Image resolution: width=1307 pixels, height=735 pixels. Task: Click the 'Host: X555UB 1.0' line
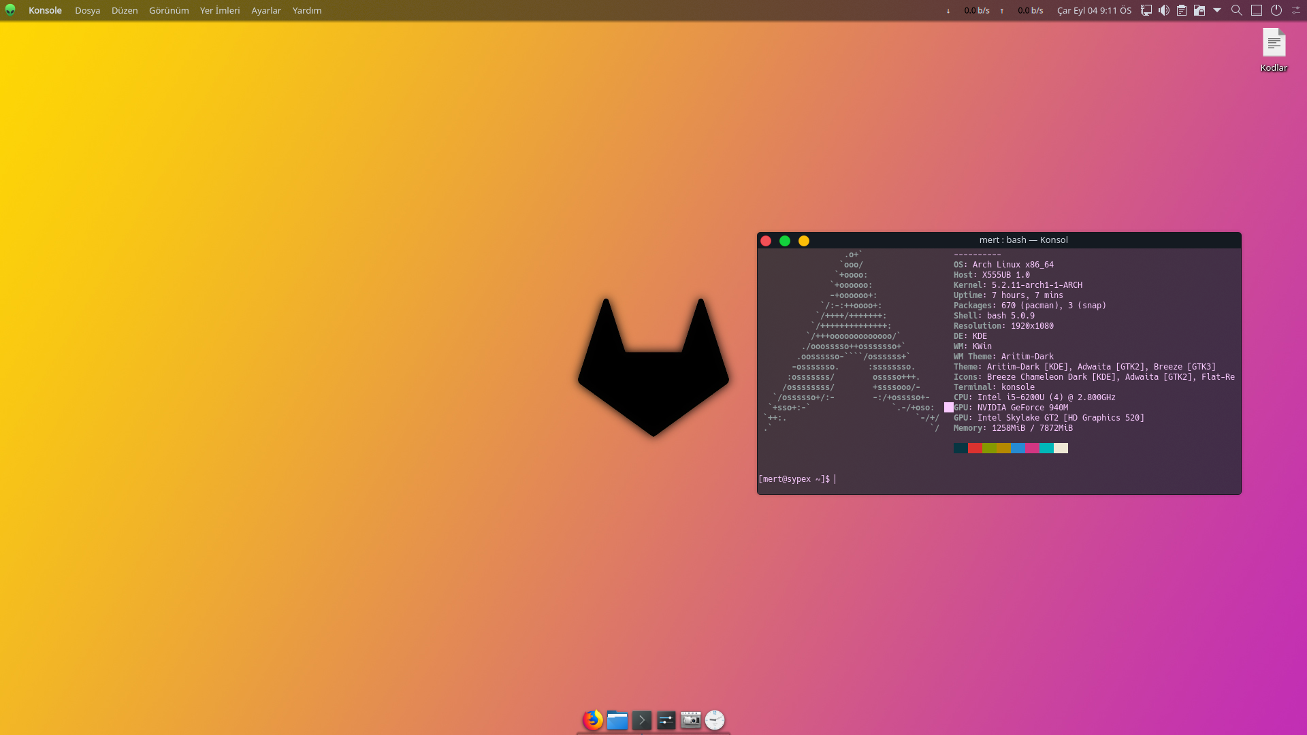(x=991, y=275)
